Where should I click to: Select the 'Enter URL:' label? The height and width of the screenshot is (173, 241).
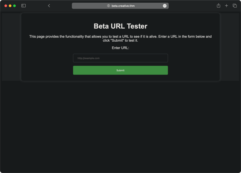120,48
